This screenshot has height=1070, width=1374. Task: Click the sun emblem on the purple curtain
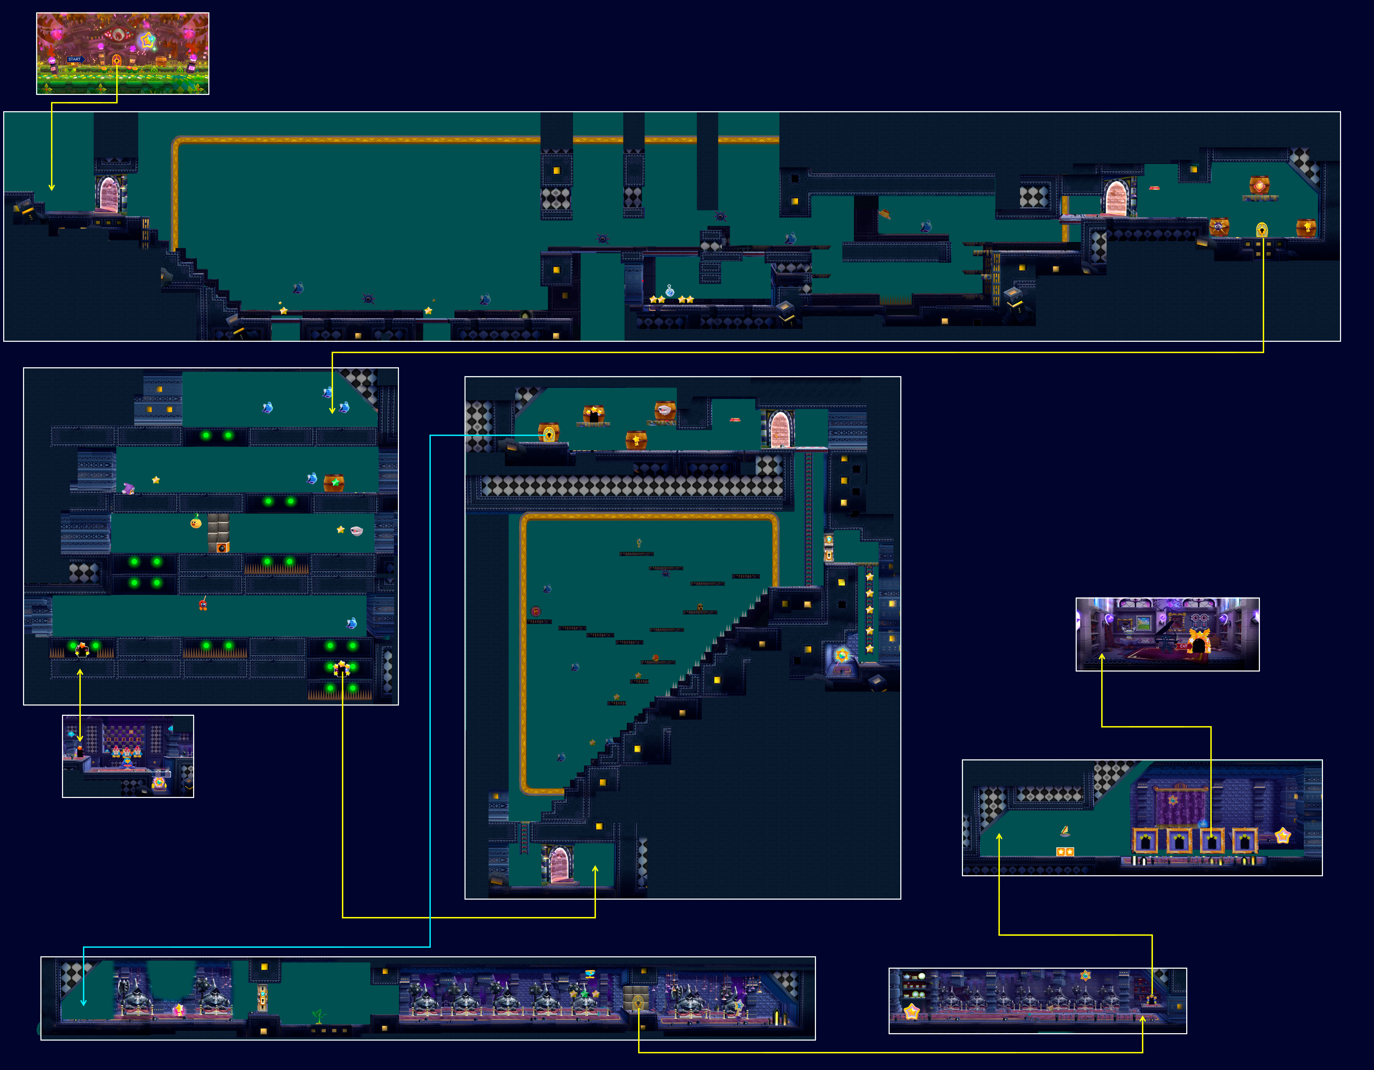pos(1173,801)
